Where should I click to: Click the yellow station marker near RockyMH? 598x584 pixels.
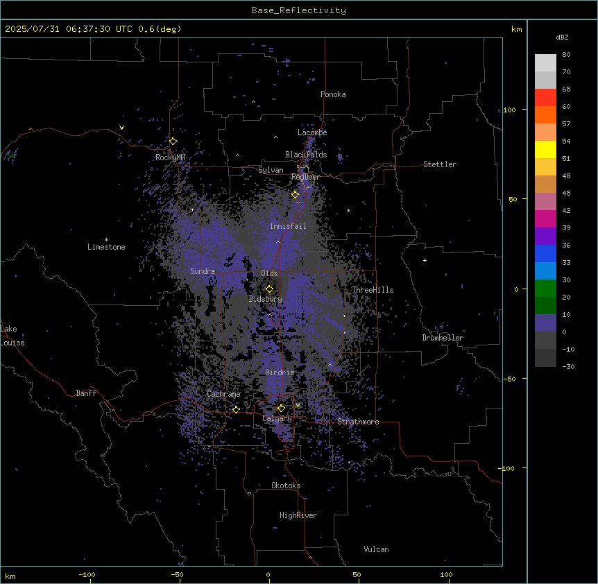173,141
